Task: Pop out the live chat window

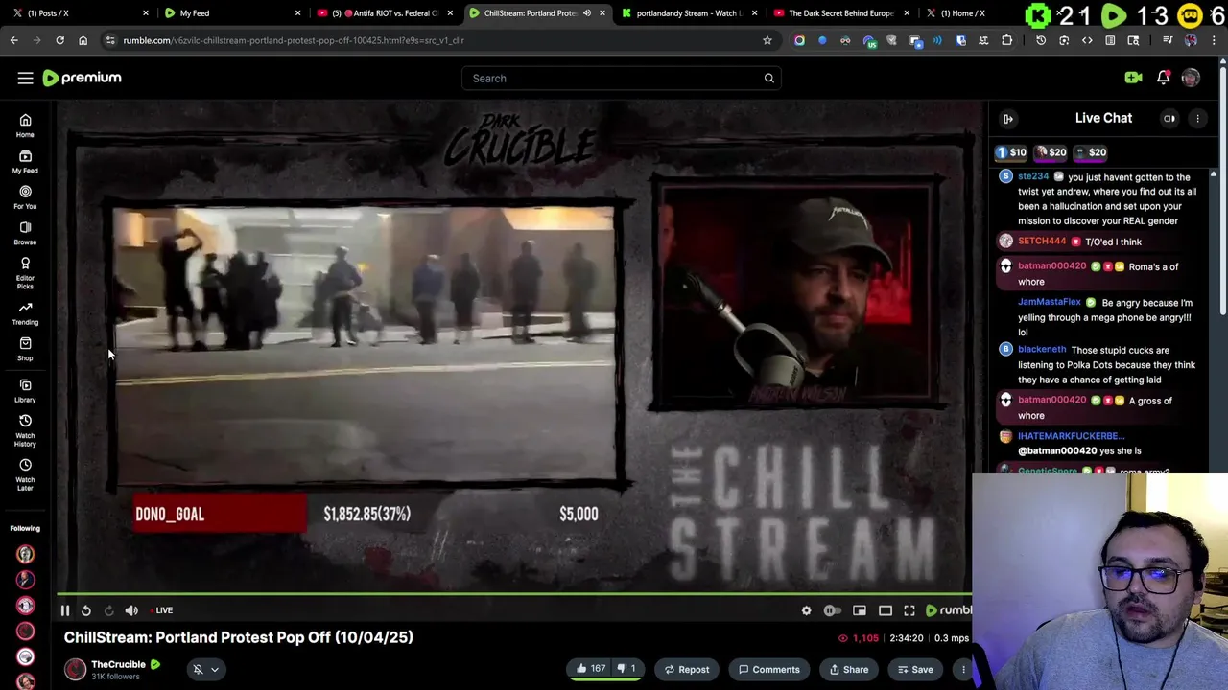Action: 1169,119
